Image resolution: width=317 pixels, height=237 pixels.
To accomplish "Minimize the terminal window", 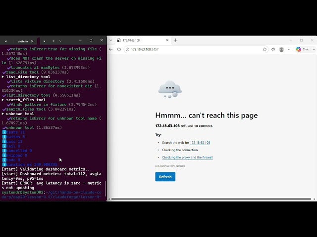I will click(80, 40).
